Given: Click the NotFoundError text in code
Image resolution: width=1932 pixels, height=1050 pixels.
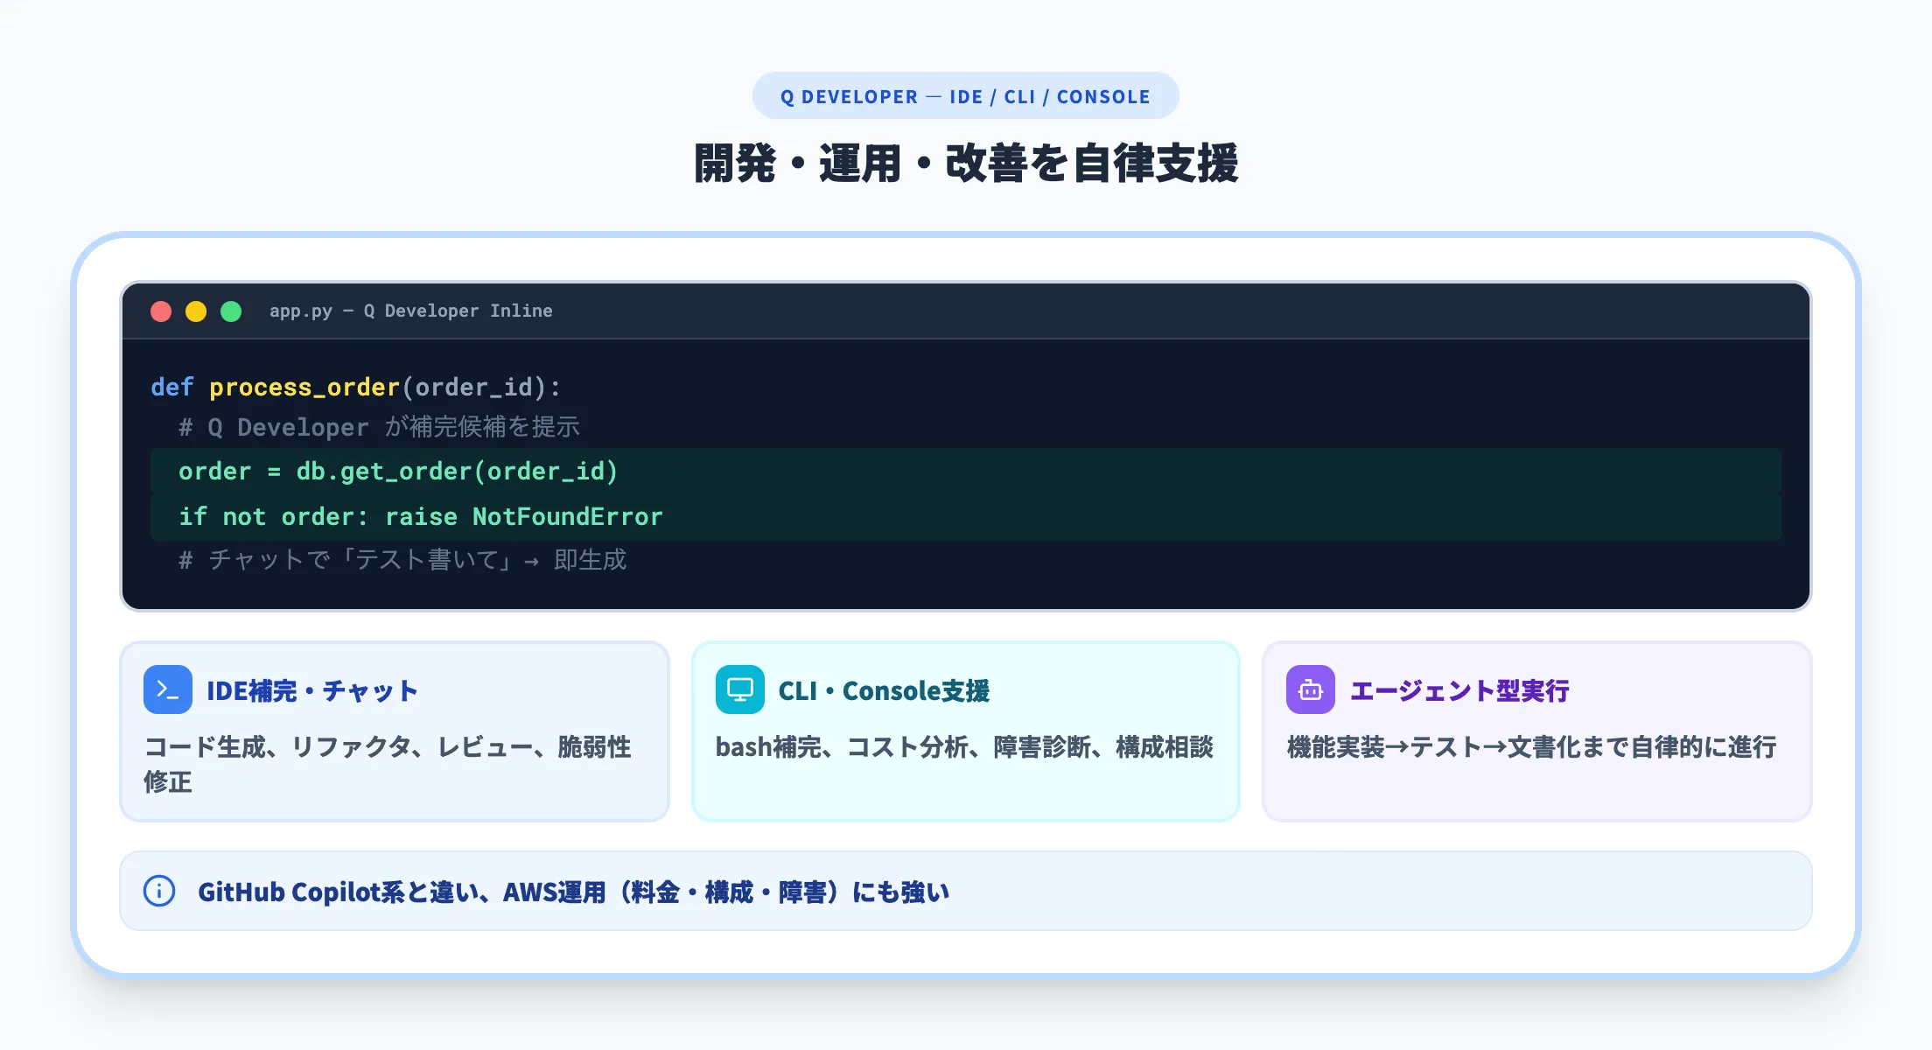Looking at the screenshot, I should coord(567,516).
